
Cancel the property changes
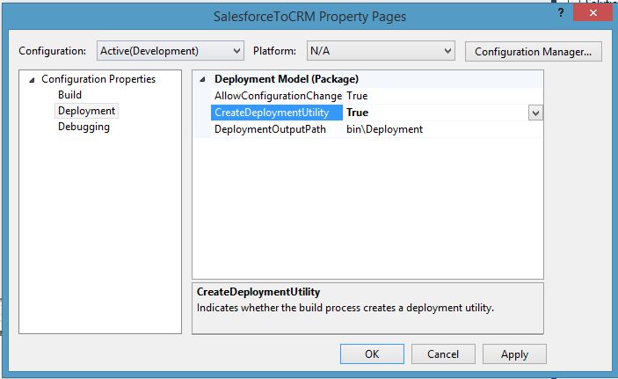pos(443,354)
